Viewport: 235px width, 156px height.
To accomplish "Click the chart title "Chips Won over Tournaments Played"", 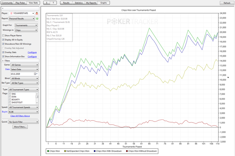I will [138, 10].
